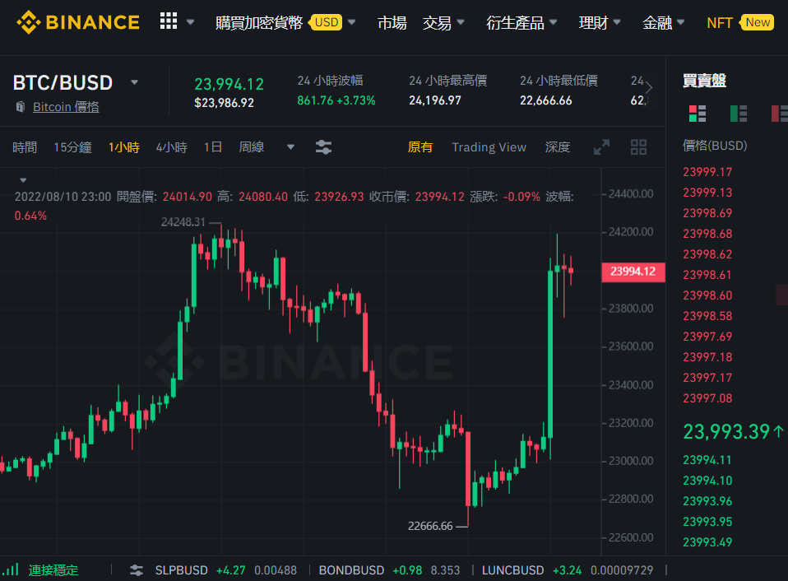This screenshot has height=581, width=788.
Task: Click buy order price 23993.49
Action: 707,542
